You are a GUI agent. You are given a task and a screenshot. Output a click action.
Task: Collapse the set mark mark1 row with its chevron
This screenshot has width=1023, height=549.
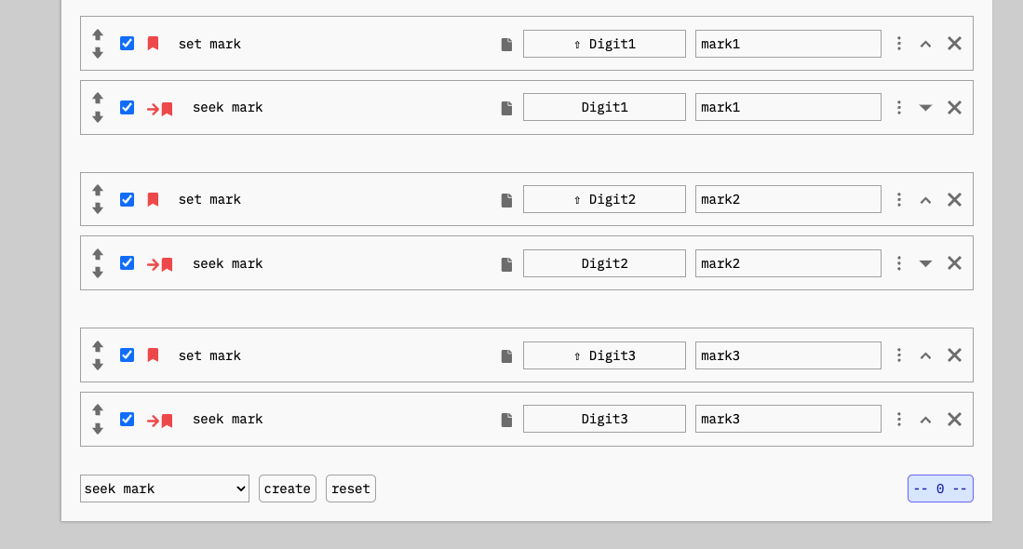925,43
